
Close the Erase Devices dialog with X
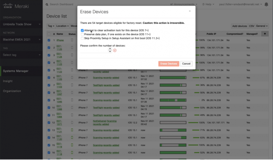point(189,11)
